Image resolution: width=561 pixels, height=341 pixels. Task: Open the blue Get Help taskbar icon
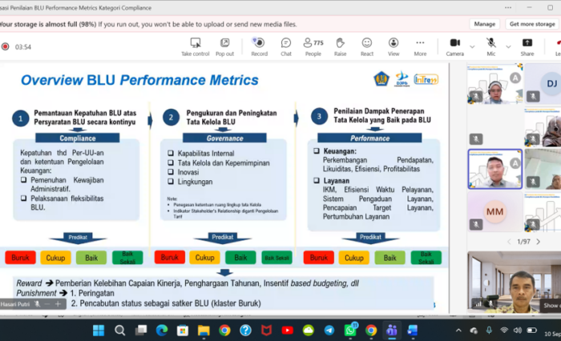point(245,331)
